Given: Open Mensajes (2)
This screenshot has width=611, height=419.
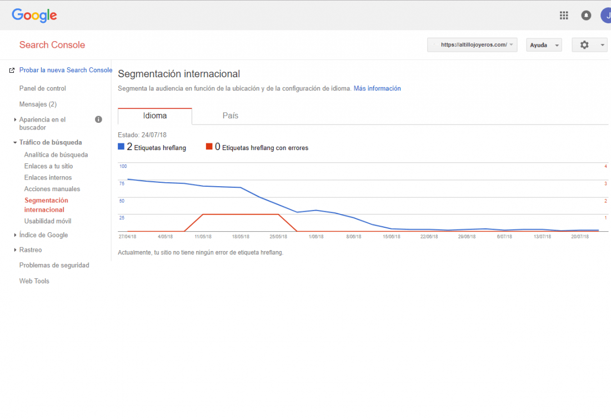Looking at the screenshot, I should click(x=38, y=104).
